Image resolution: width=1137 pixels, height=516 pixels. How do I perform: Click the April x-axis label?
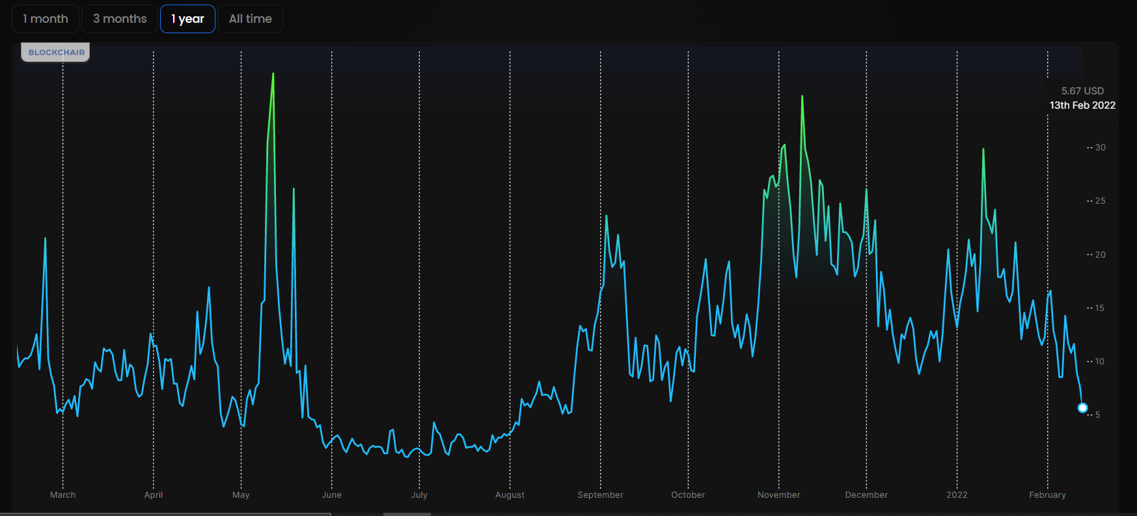pyautogui.click(x=154, y=495)
